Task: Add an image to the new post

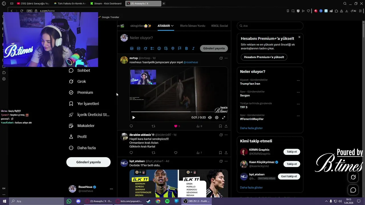Action: [x=132, y=48]
